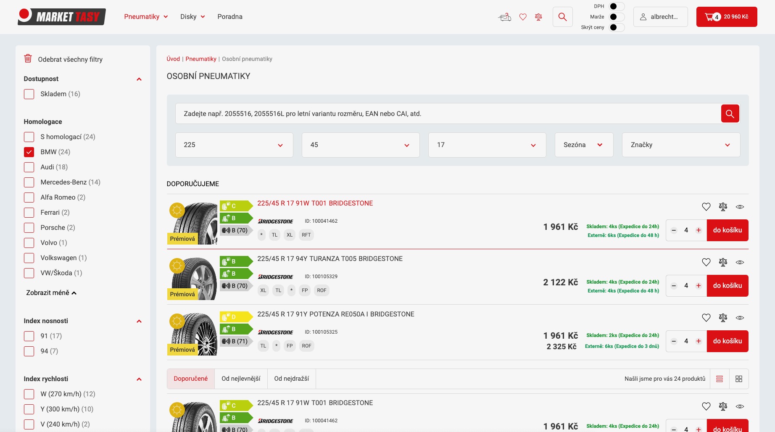
Task: Open the delivery truck icon in header
Action: 504,17
